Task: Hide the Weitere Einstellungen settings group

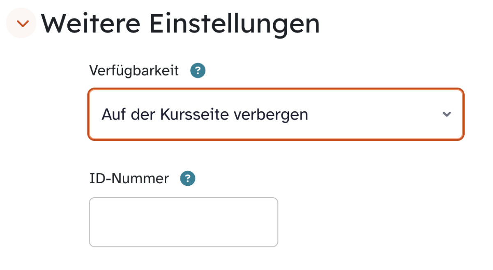Action: click(x=23, y=23)
